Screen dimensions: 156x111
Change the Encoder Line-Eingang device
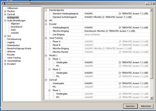116,34
